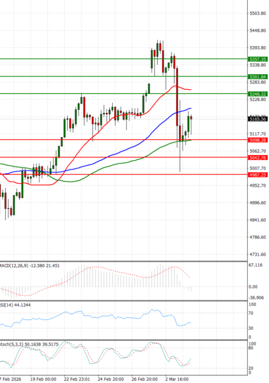This screenshot has width=269, height=383.
Task: Click the 5301.84 green resistance price label
Action: (257, 77)
